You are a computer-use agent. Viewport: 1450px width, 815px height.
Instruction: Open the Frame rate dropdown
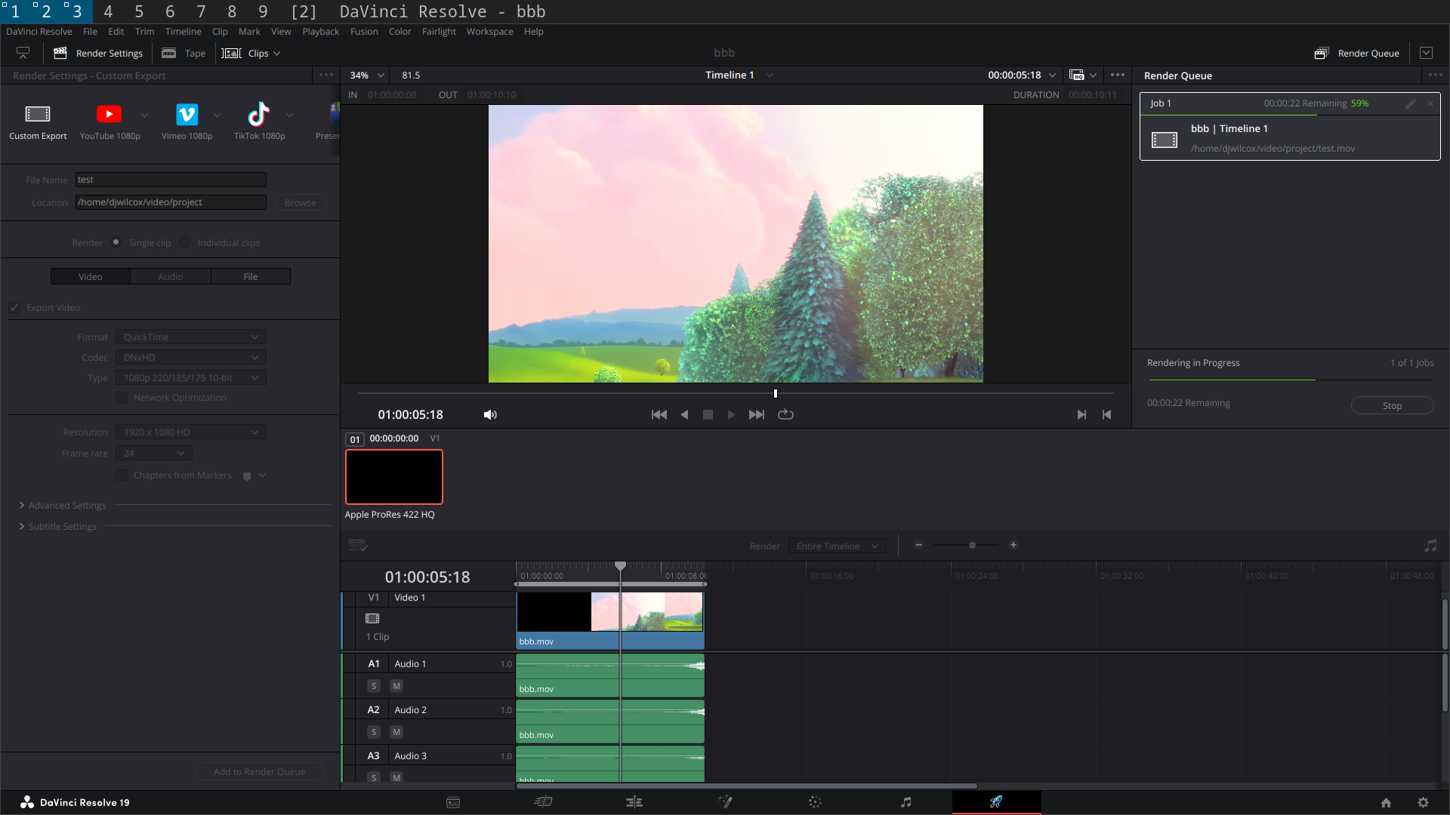click(x=154, y=454)
